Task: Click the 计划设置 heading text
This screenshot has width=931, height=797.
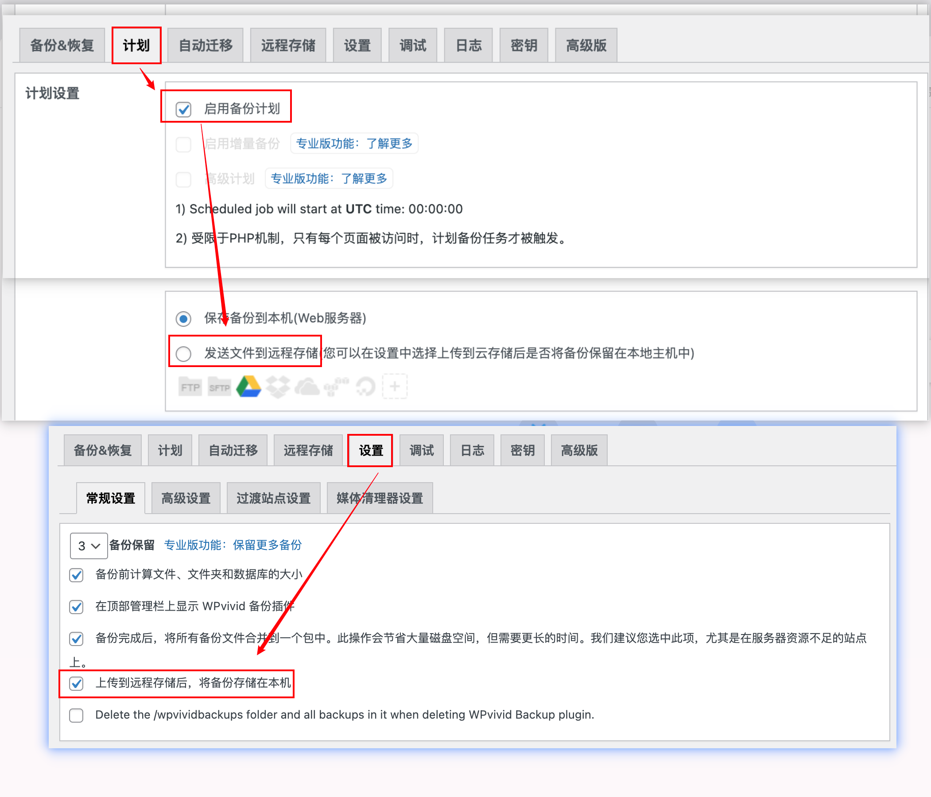Action: (53, 93)
